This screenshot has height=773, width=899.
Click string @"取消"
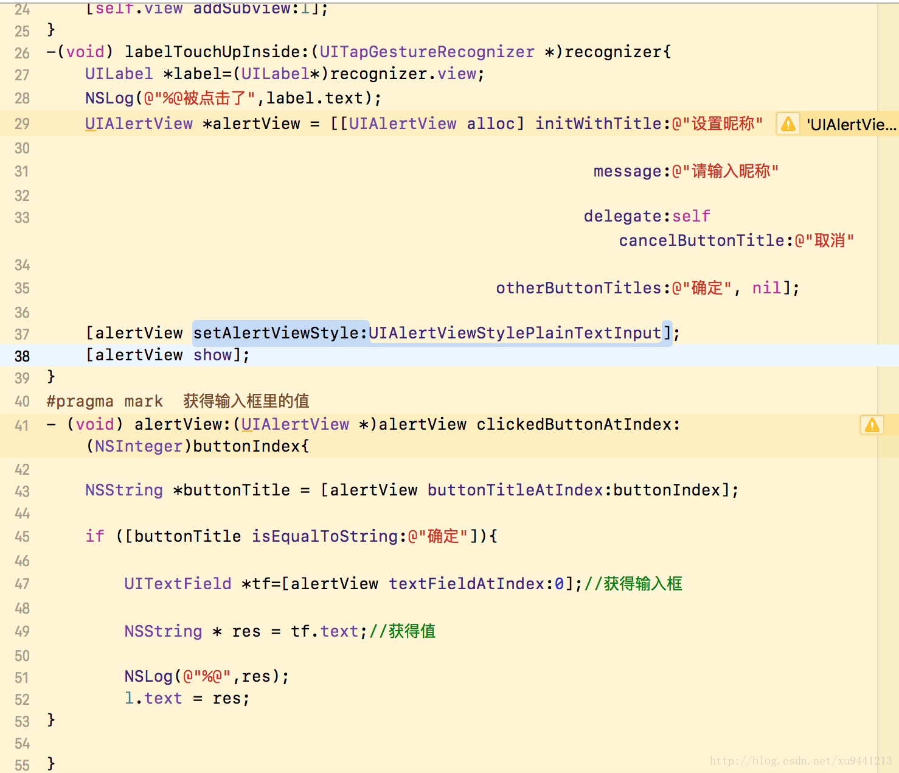(824, 240)
